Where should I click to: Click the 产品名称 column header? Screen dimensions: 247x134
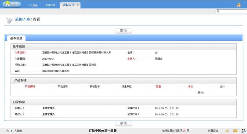[x=63, y=86]
